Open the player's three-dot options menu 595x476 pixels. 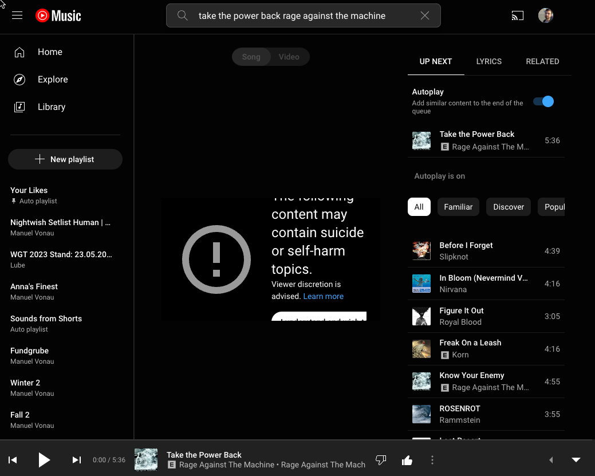point(432,459)
